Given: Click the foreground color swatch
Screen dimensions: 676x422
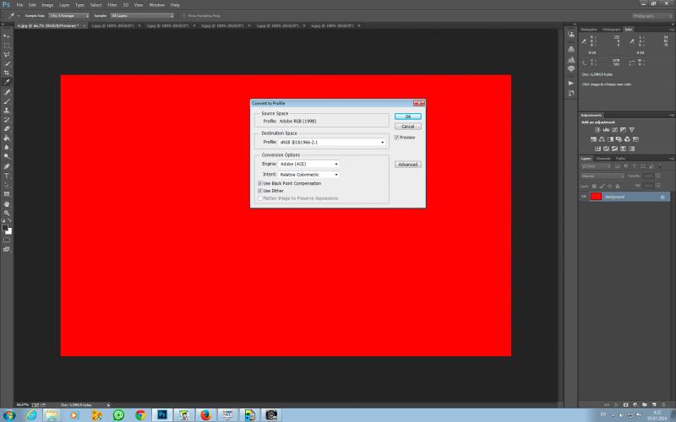Looking at the screenshot, I should 5,228.
